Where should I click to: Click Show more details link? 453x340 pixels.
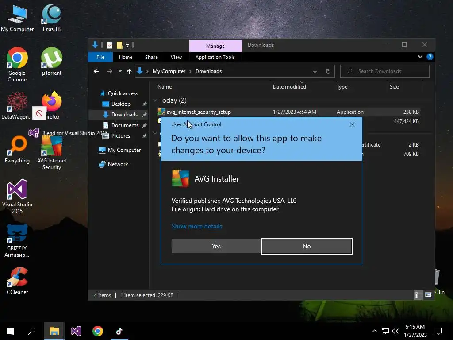pyautogui.click(x=197, y=226)
